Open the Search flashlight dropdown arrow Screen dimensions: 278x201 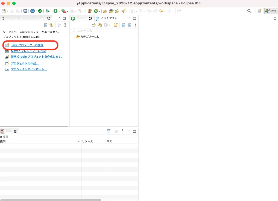127,11
